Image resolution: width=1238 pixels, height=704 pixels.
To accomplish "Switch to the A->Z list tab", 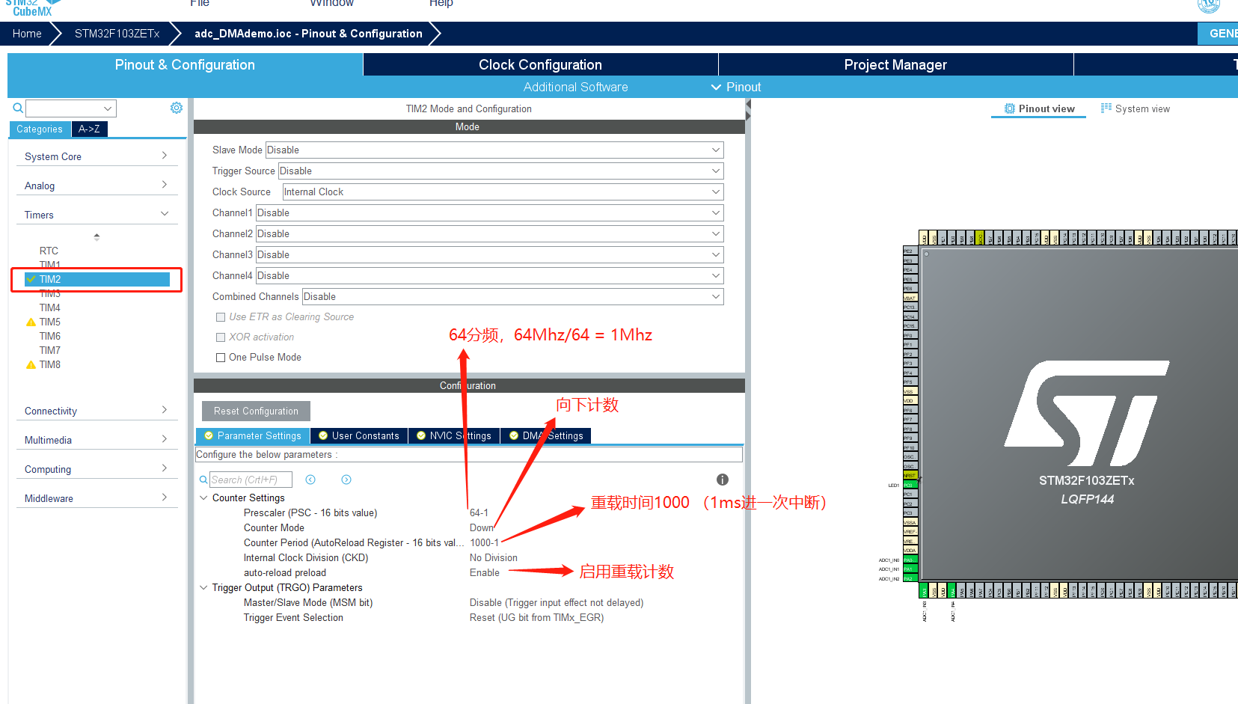I will click(89, 129).
